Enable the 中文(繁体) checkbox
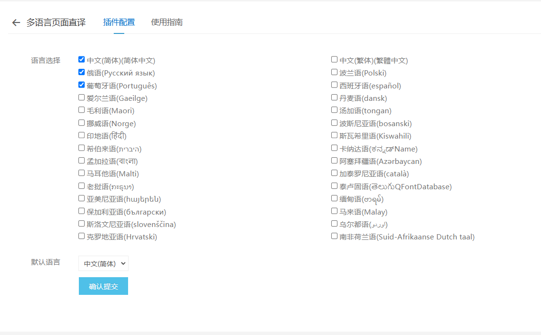The height and width of the screenshot is (335, 541). 335,60
